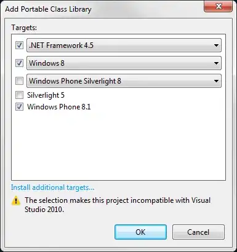Uncheck the Windows 8 target checkbox
Image resolution: width=237 pixels, height=252 pixels.
(19, 63)
